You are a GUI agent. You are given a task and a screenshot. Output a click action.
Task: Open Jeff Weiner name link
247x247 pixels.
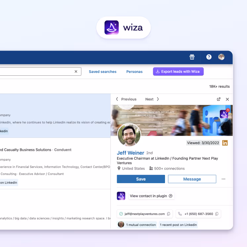click(130, 153)
